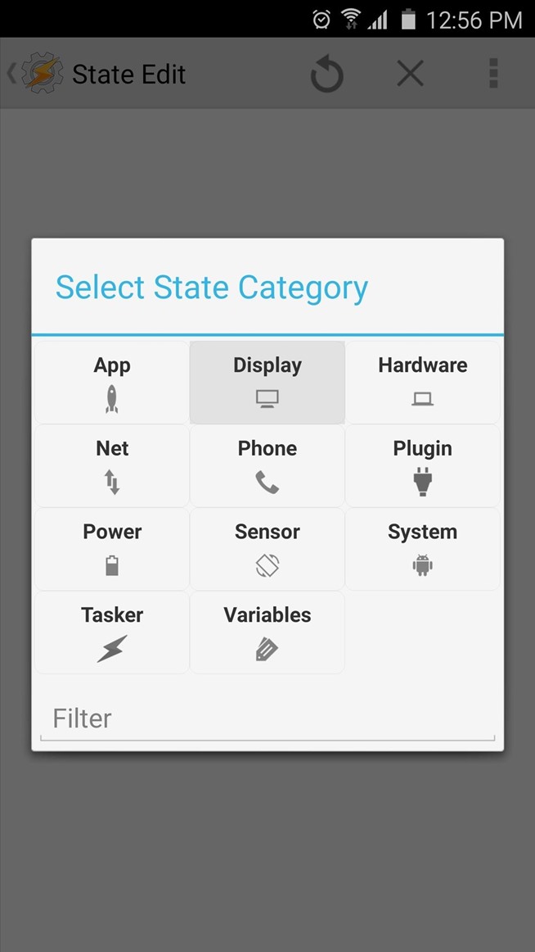Viewport: 535px width, 952px height.
Task: Open the Net arrows category
Action: [x=112, y=465]
